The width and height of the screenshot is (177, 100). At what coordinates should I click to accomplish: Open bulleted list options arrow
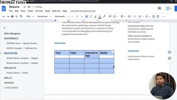[143, 17]
